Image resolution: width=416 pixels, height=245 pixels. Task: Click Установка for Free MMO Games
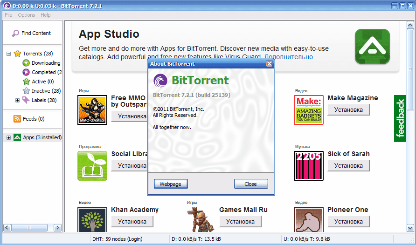[x=130, y=116]
